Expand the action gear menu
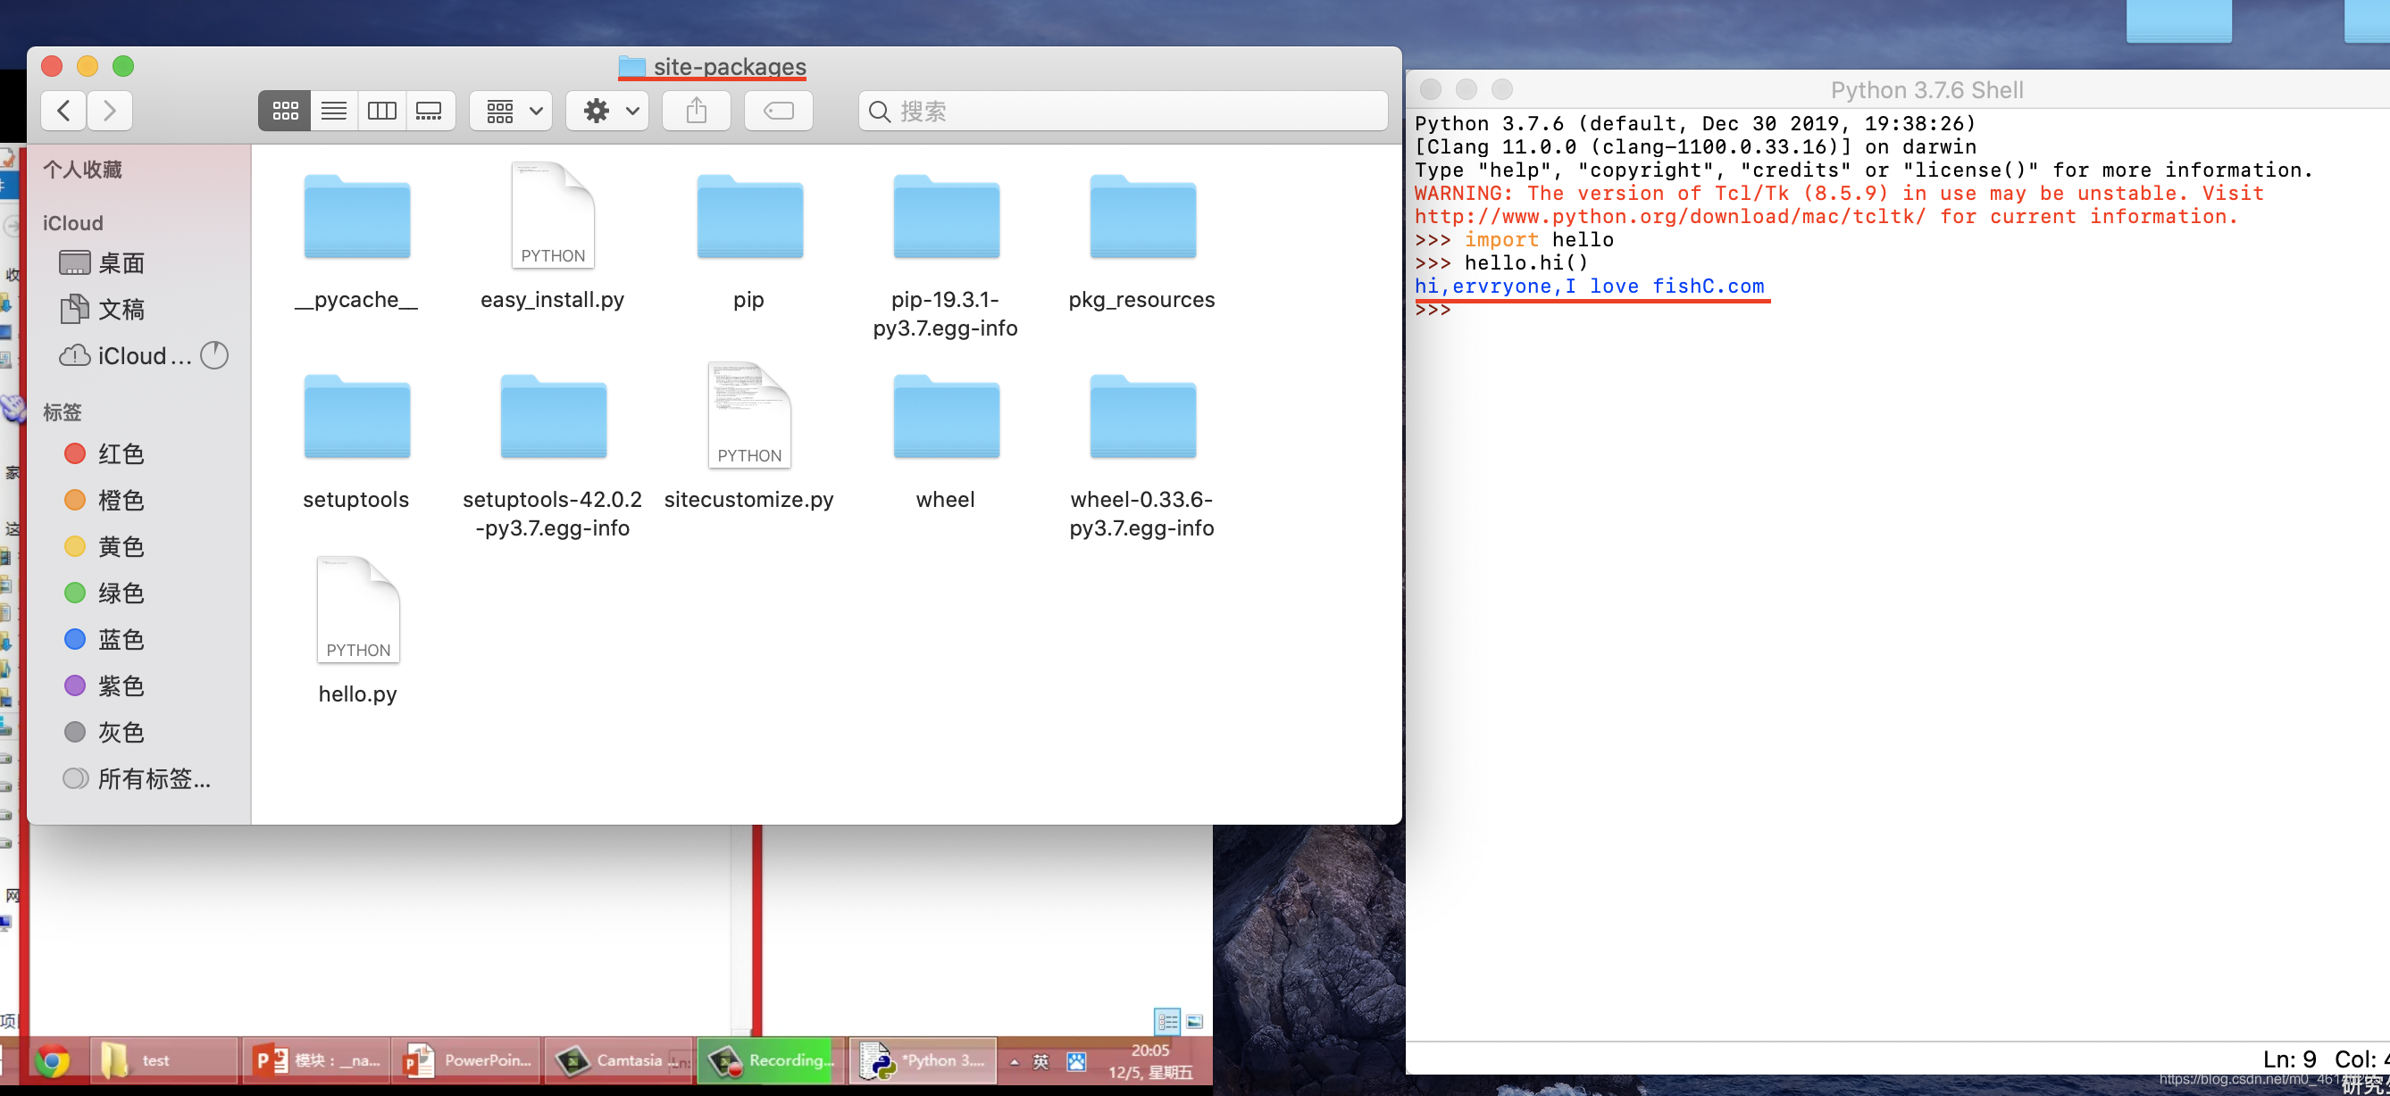Viewport: 2390px width, 1096px height. [x=608, y=110]
